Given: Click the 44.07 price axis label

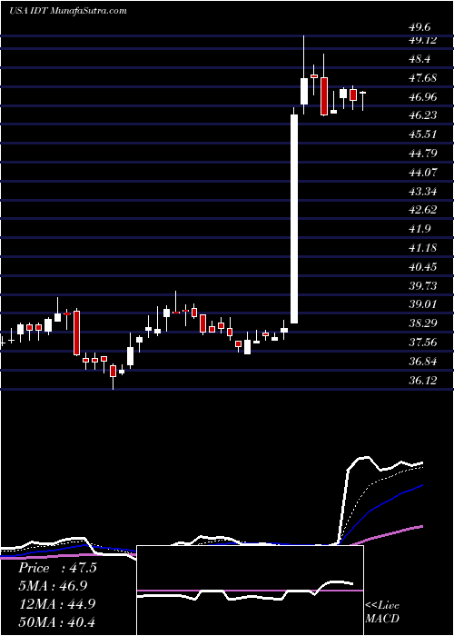Looking at the screenshot, I should pyautogui.click(x=423, y=172).
